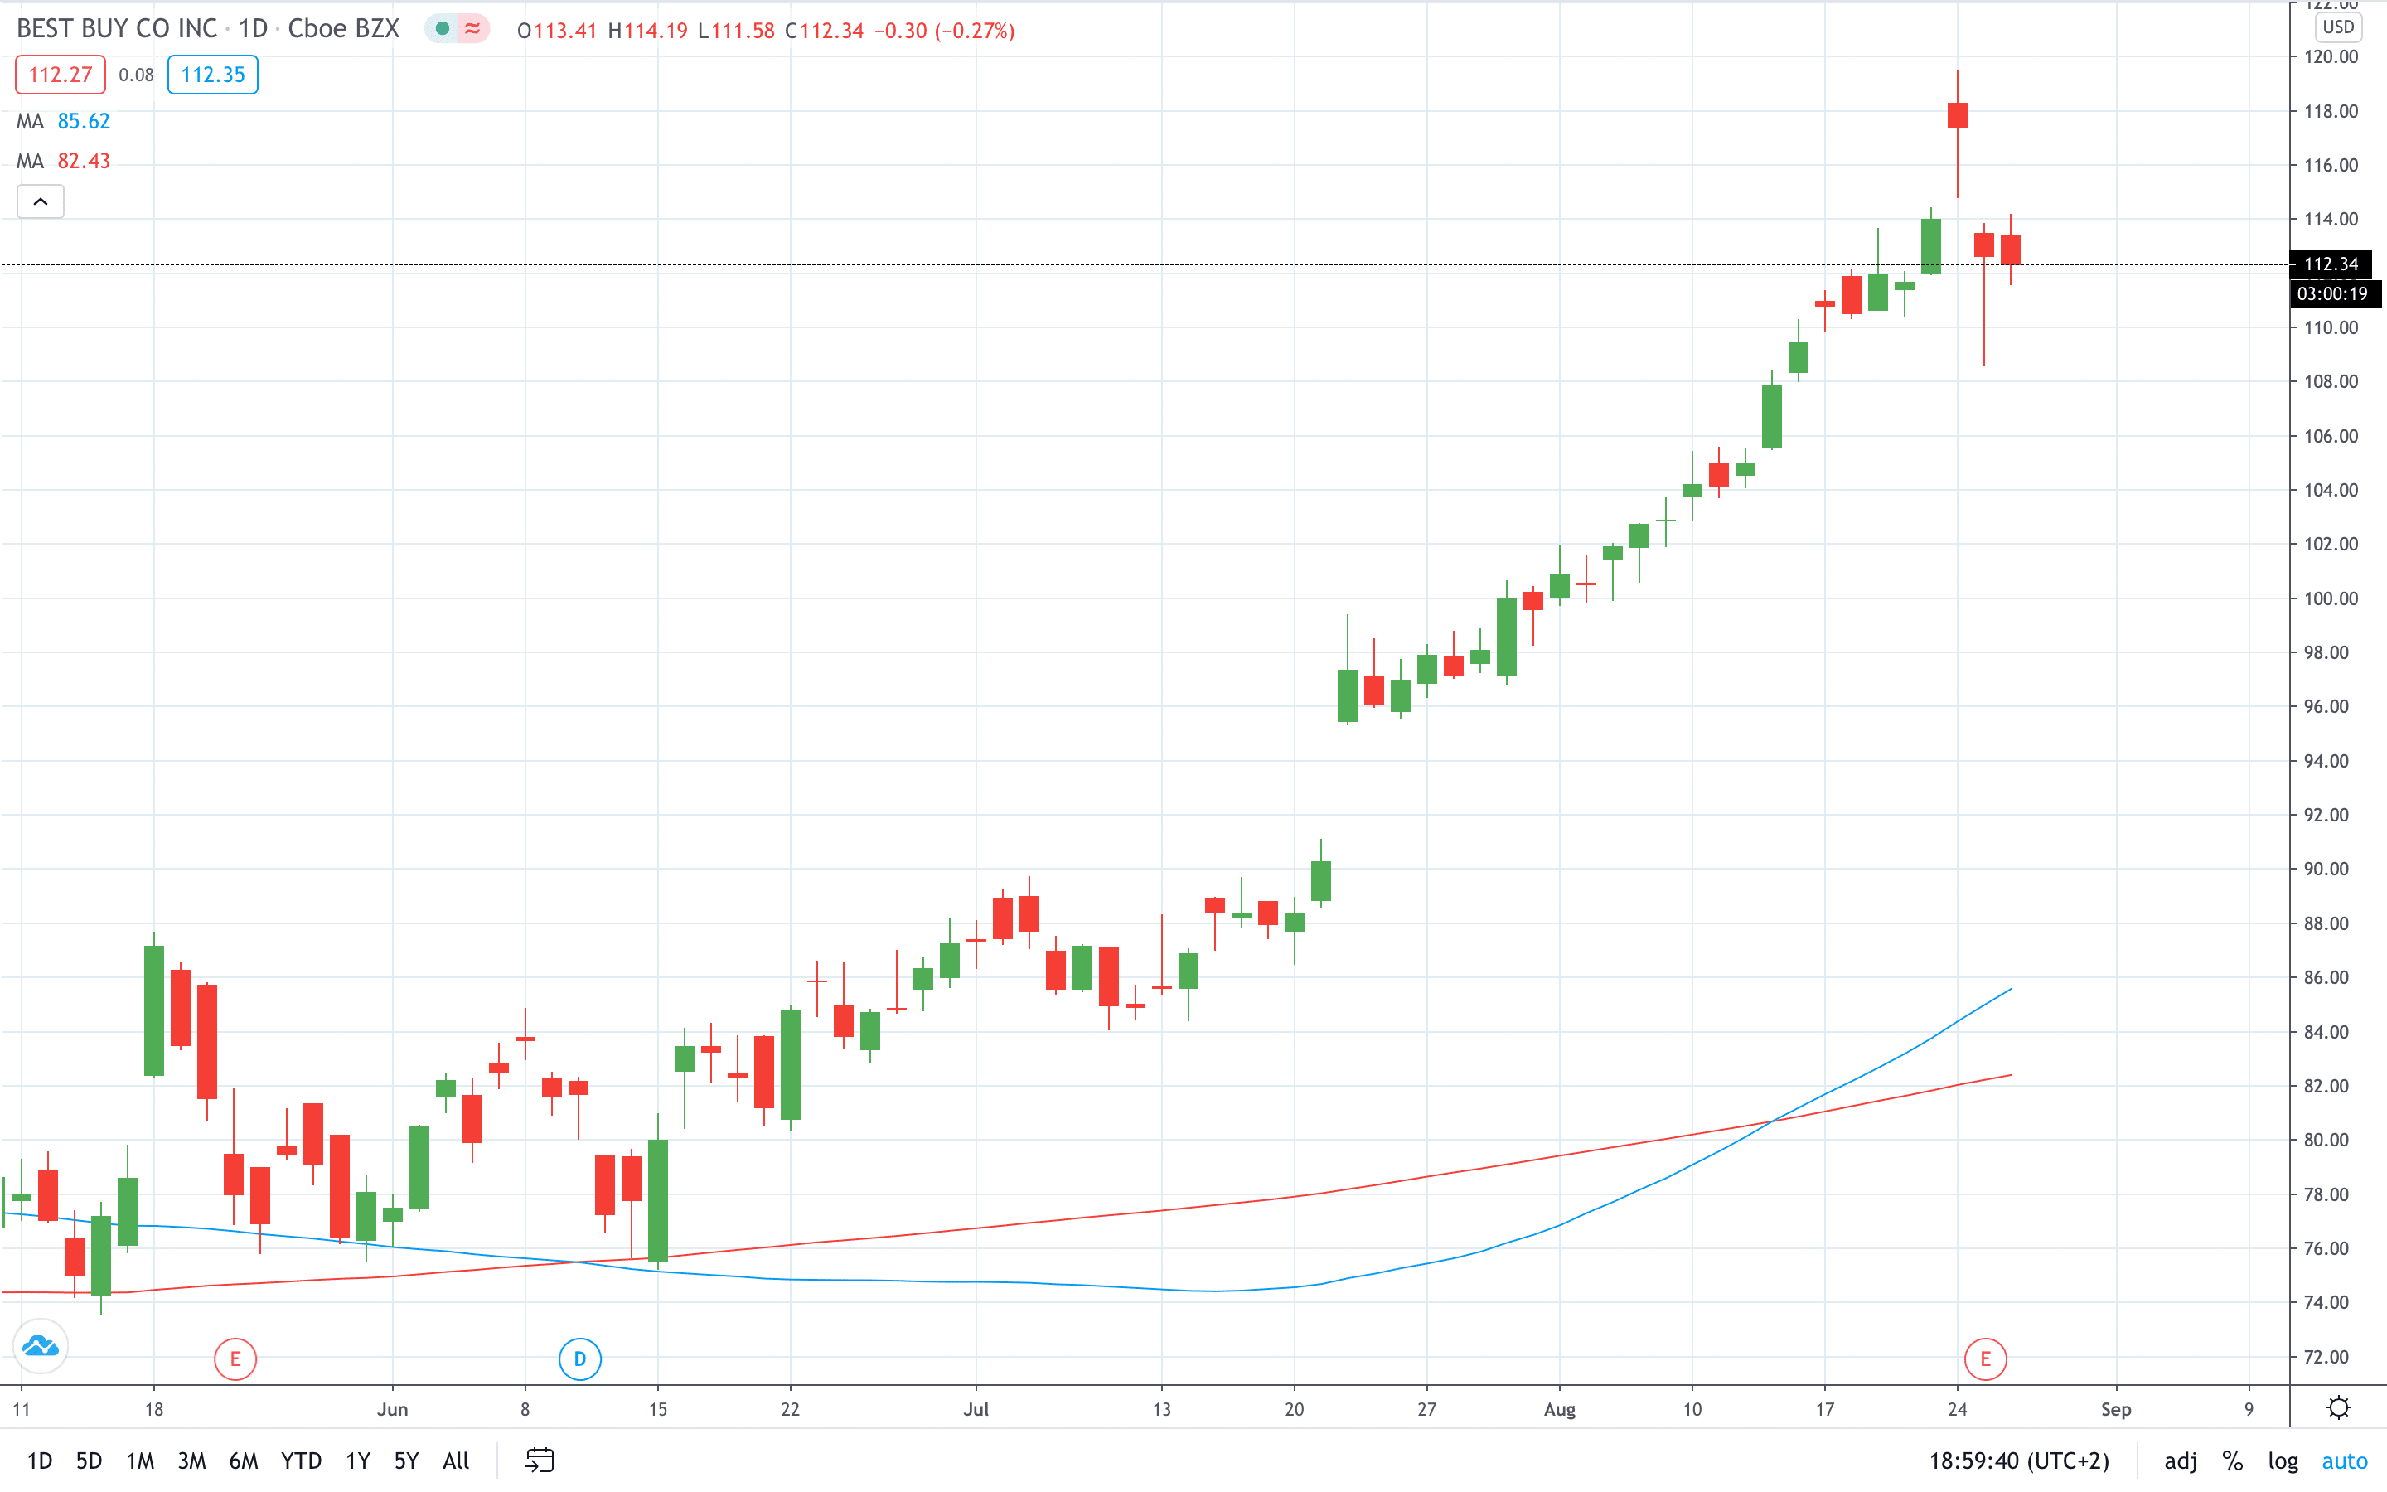Click the blue buy price 112.35 button
Viewport: 2387px width, 1492px height.
[x=213, y=75]
